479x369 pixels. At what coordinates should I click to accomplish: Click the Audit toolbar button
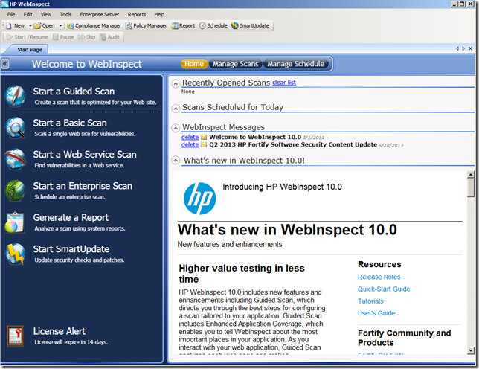pyautogui.click(x=110, y=37)
